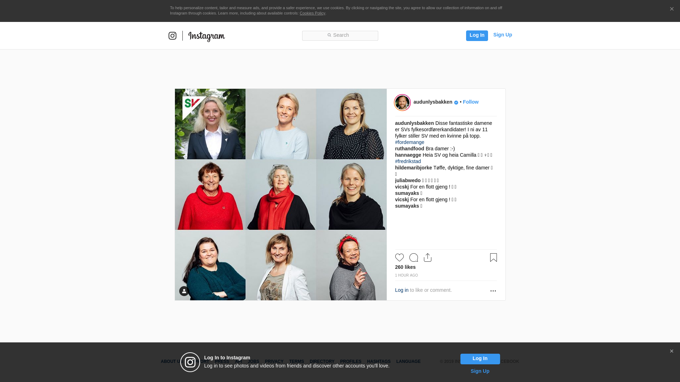This screenshot has width=680, height=382.
Task: Click photo of woman with red headband
Action: pyautogui.click(x=351, y=265)
